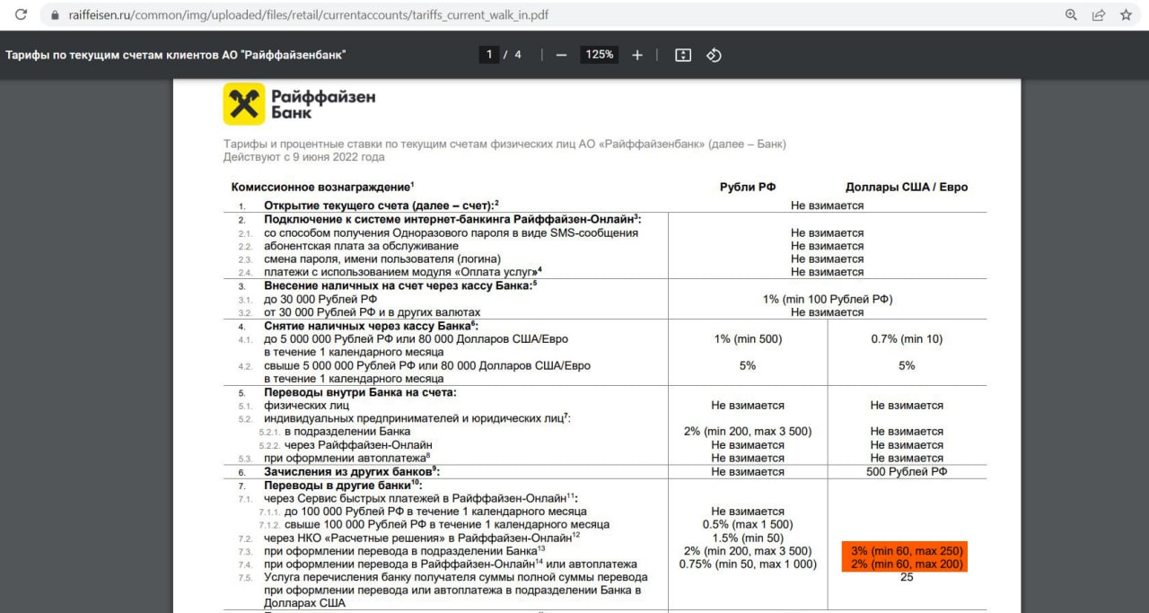Click value "25" in the currency column
This screenshot has height=613, width=1149.
pos(907,577)
